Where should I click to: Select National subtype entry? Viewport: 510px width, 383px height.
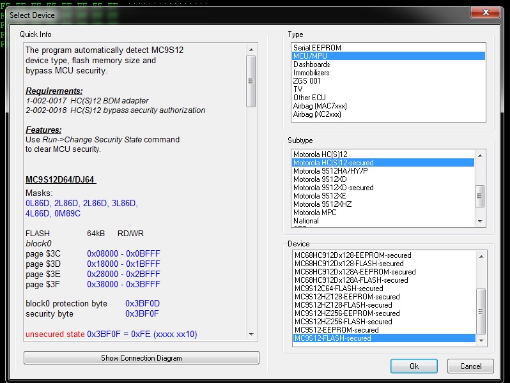click(305, 221)
